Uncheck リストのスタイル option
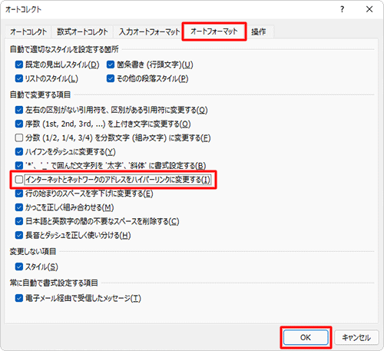Image resolution: width=384 pixels, height=351 pixels. 19,78
